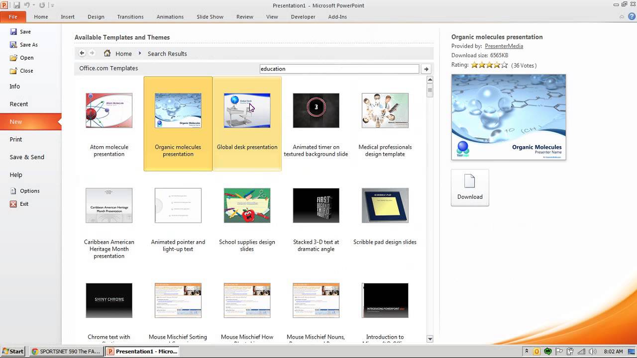Click the File tab
Viewport: 637px width, 358px height.
(x=13, y=17)
